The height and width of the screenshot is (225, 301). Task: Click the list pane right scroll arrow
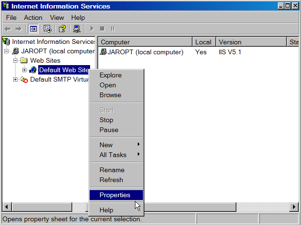tap(294, 207)
